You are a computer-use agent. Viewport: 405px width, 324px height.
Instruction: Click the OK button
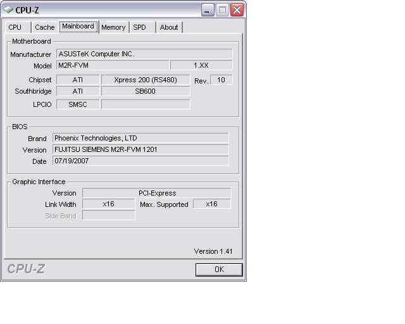pos(219,270)
